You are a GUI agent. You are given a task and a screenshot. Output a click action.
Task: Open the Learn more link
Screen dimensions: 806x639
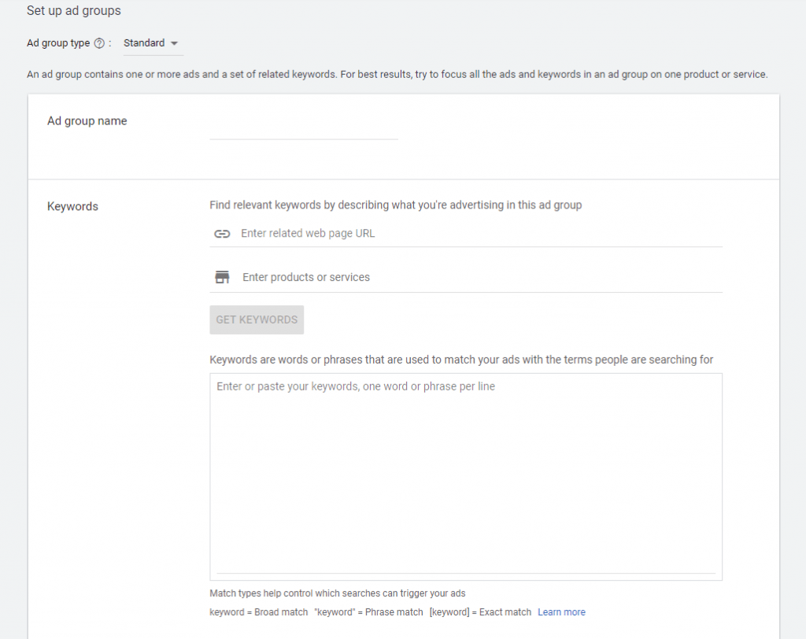click(x=561, y=612)
